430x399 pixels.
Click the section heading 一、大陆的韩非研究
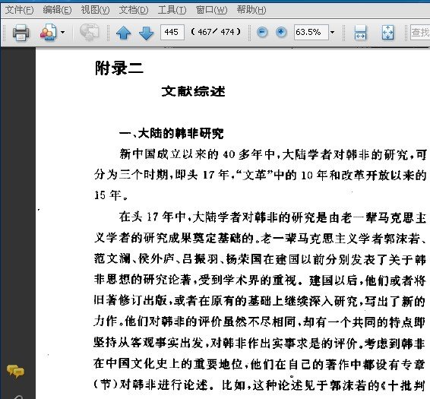172,134
